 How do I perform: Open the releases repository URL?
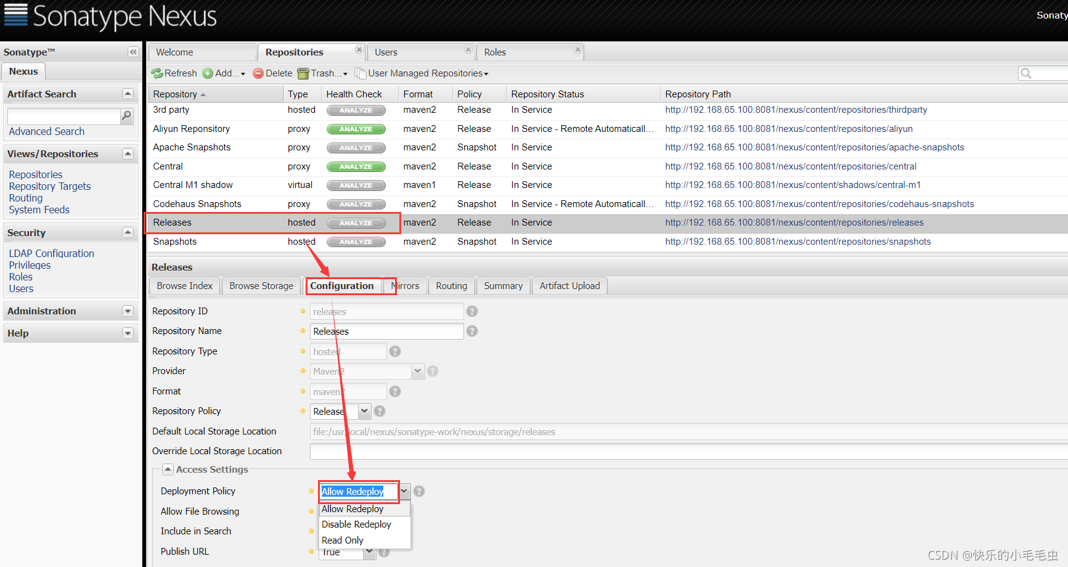(x=794, y=222)
